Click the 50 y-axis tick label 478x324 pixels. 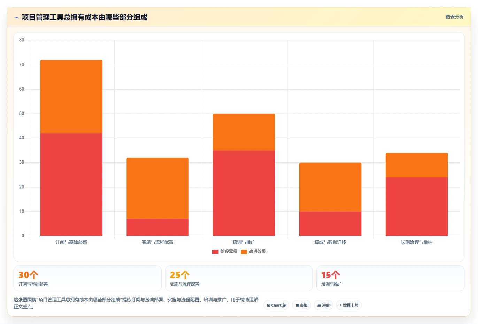click(x=22, y=114)
